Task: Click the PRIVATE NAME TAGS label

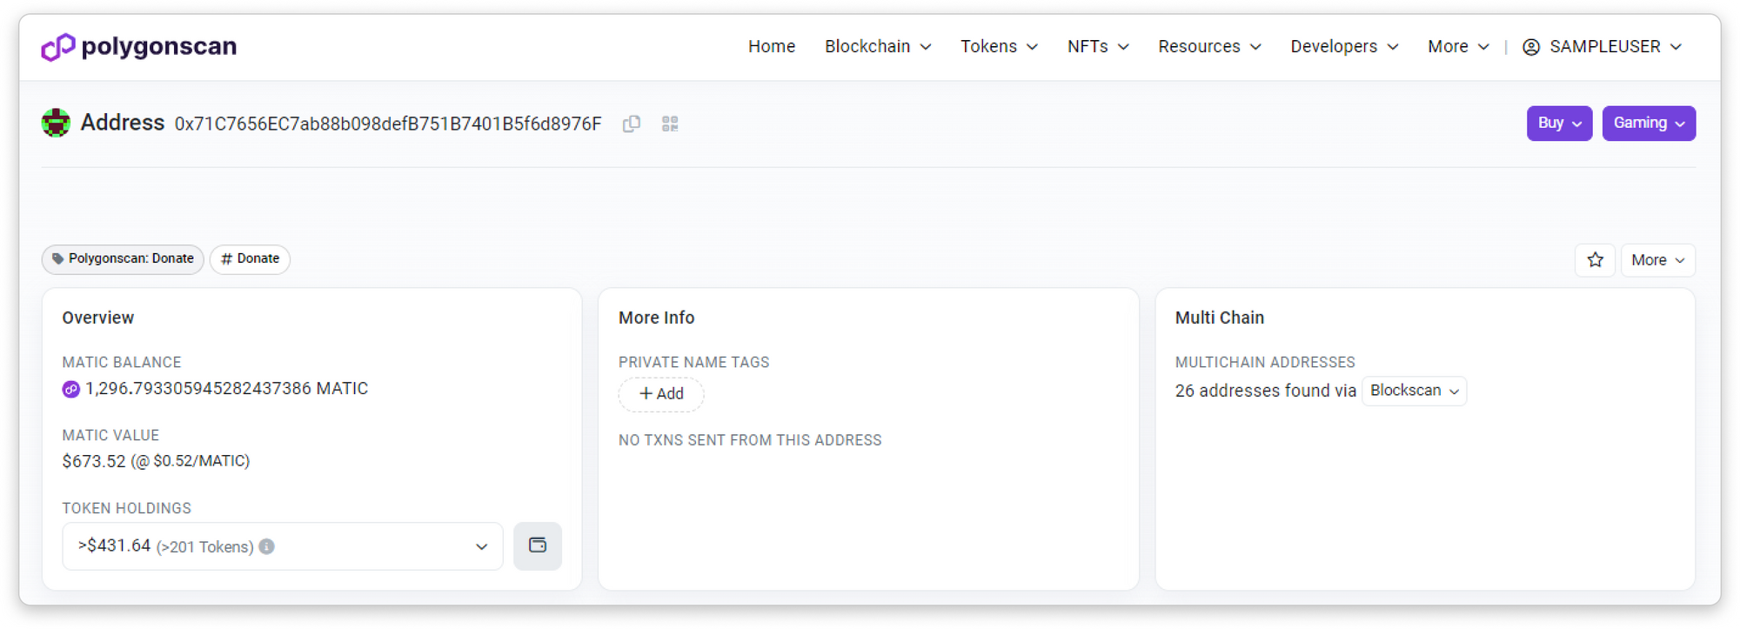Action: [694, 362]
